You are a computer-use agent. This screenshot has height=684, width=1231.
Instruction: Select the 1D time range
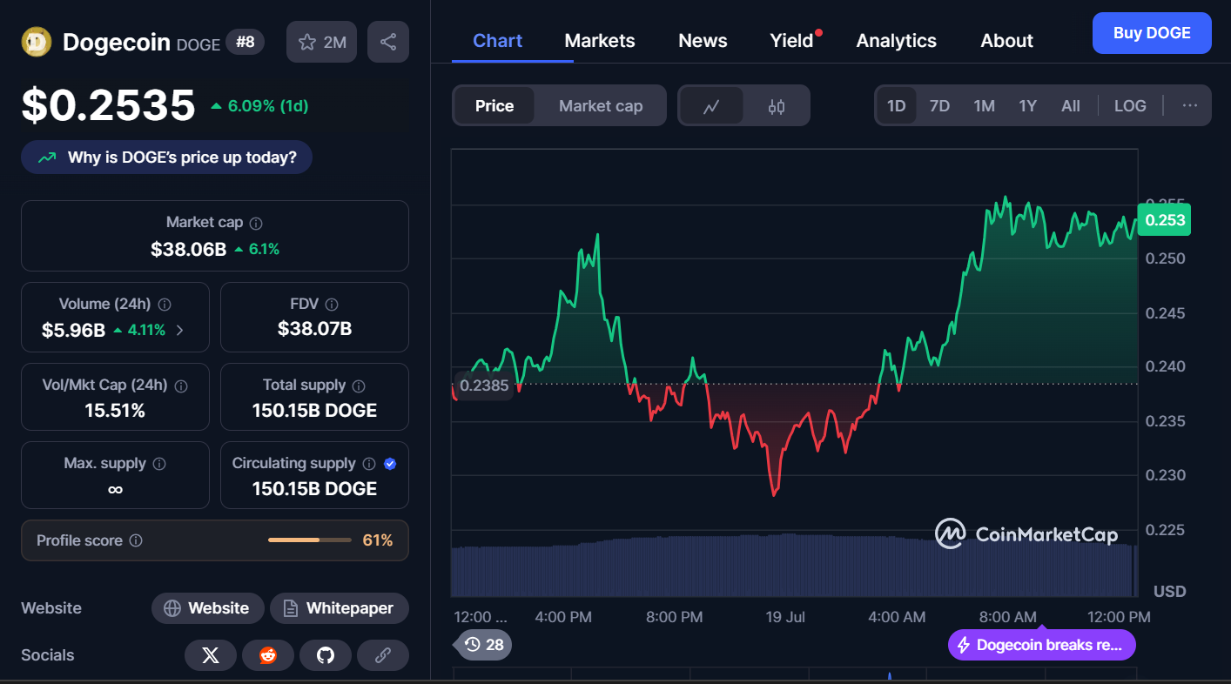[896, 106]
